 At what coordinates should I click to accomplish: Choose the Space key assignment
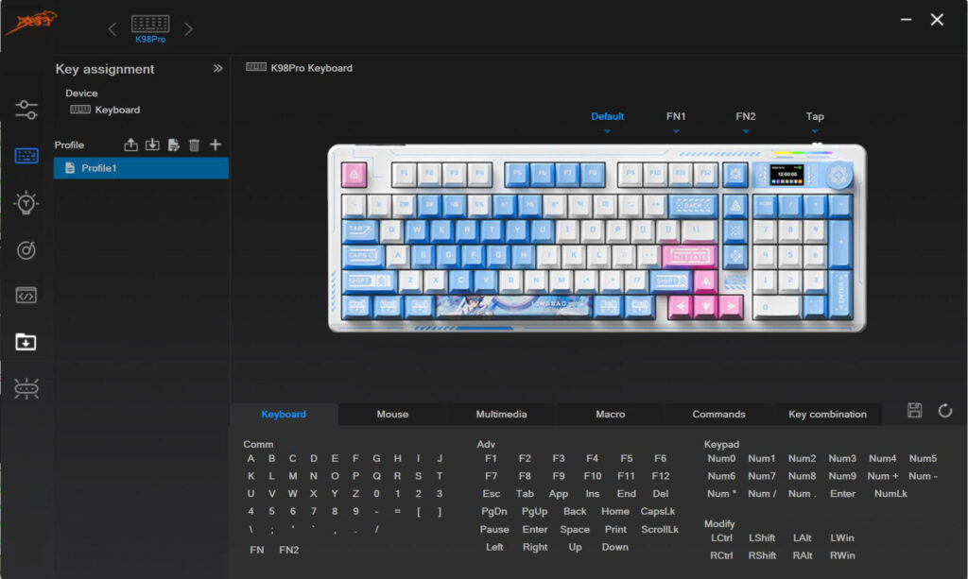(575, 530)
